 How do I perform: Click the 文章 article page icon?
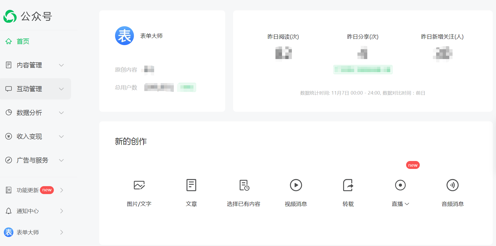point(191,185)
